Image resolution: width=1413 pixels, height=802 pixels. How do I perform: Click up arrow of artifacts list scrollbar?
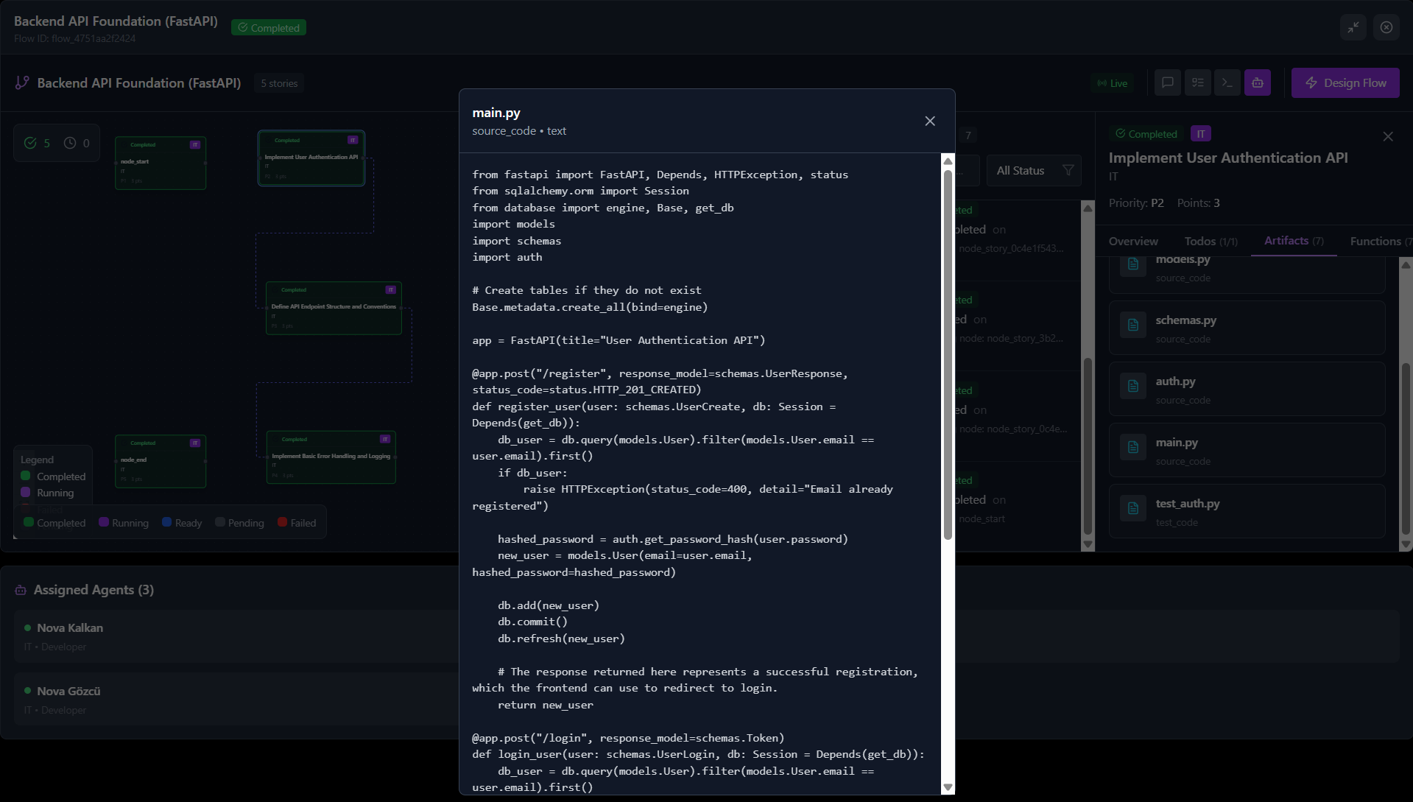pyautogui.click(x=1406, y=265)
